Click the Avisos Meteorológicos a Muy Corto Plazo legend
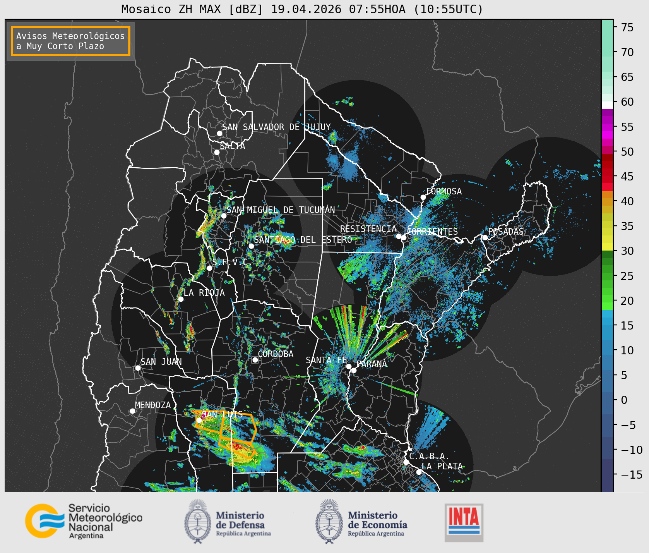This screenshot has height=553, width=649. coord(70,41)
